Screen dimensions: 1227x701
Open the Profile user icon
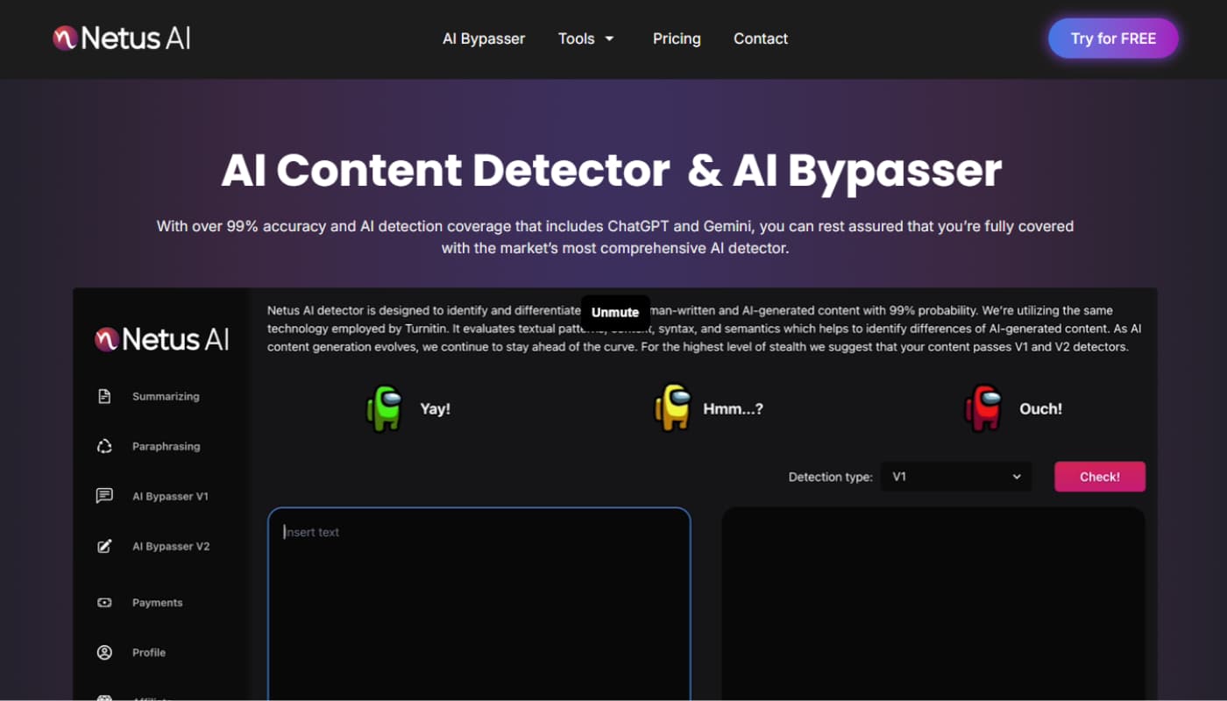point(104,653)
